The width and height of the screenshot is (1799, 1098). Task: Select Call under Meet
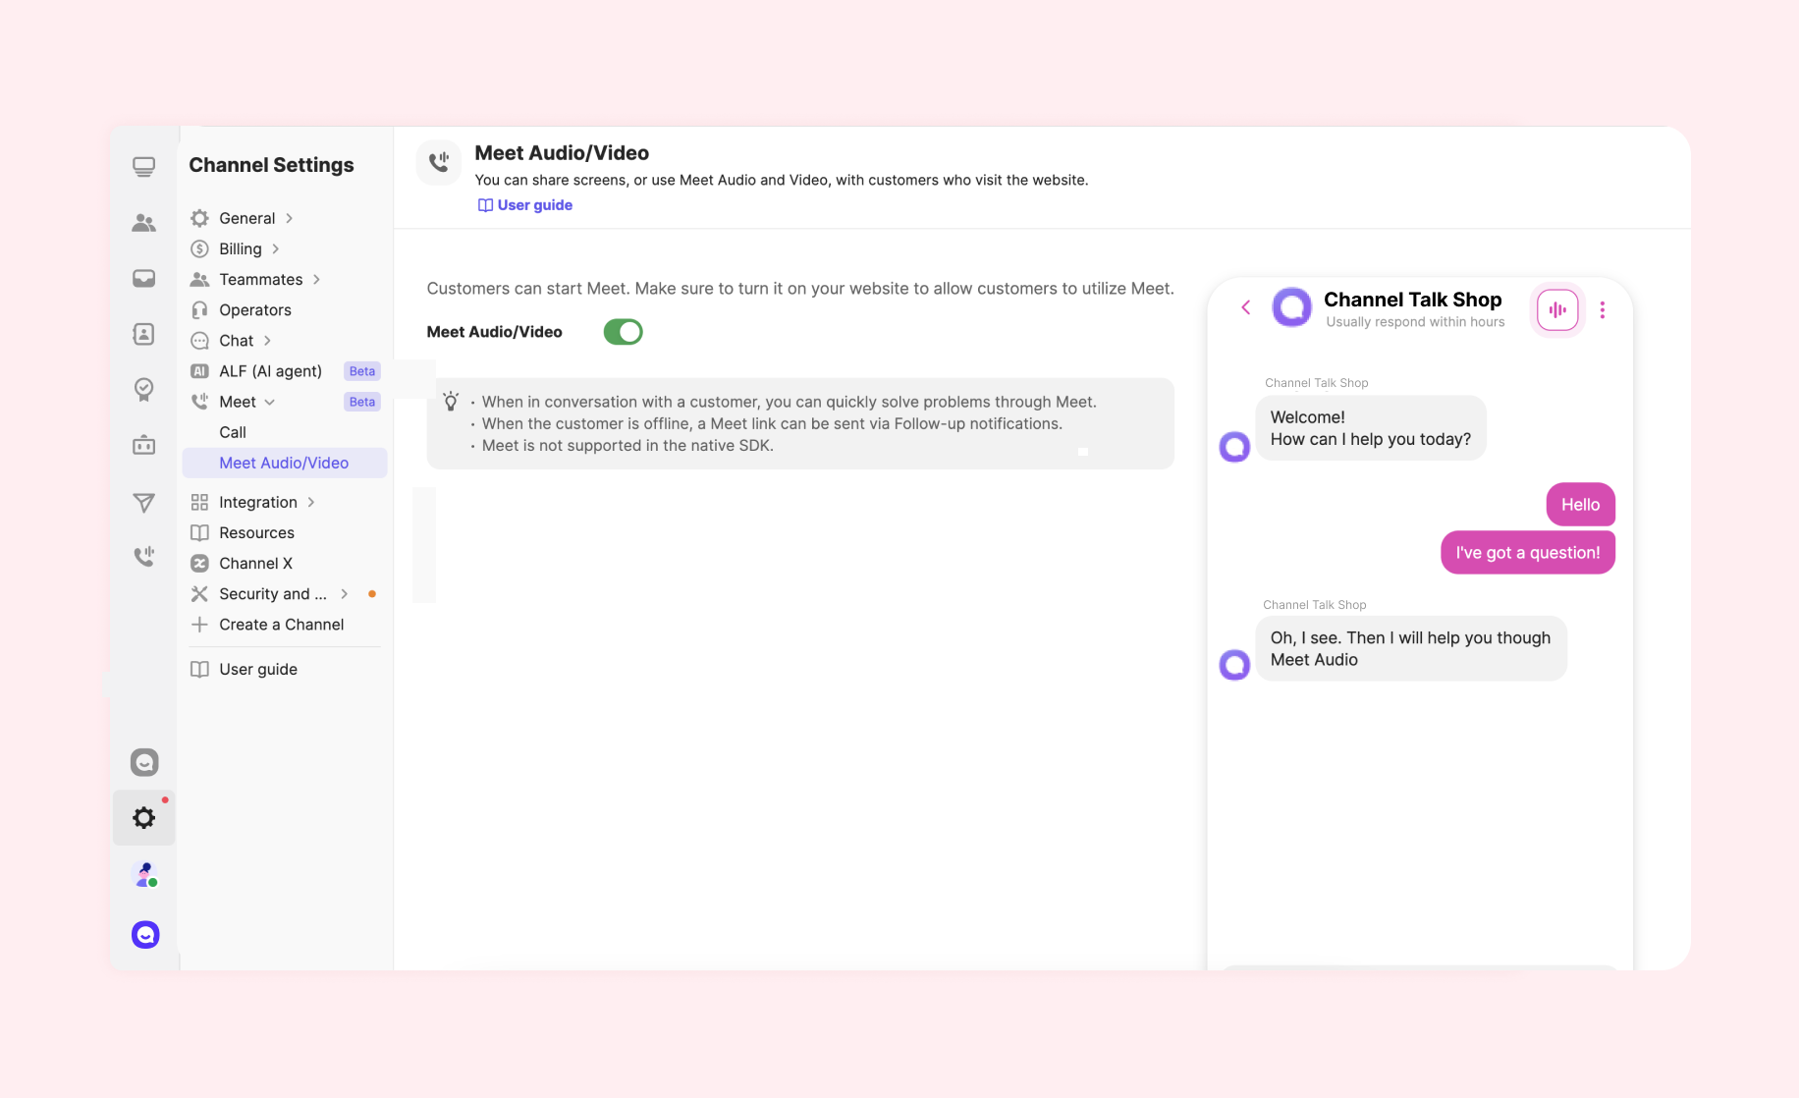233,432
